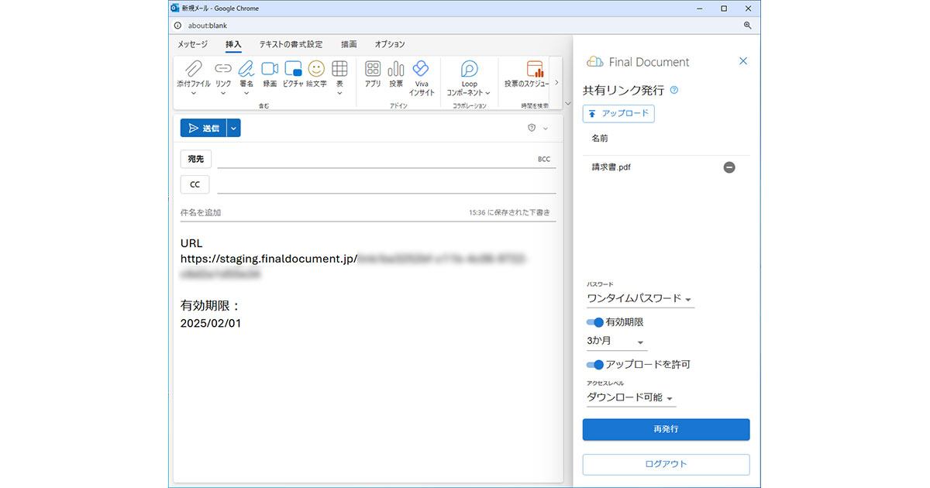Switch to the メッセージ ribbon tab
This screenshot has height=488, width=930.
(193, 44)
